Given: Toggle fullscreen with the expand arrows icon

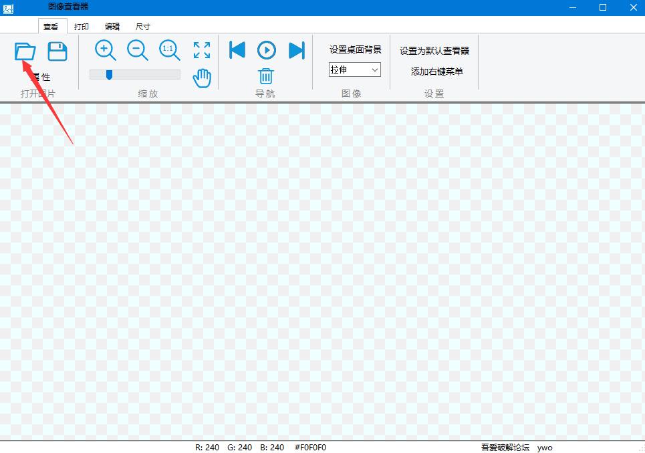Looking at the screenshot, I should pos(202,50).
